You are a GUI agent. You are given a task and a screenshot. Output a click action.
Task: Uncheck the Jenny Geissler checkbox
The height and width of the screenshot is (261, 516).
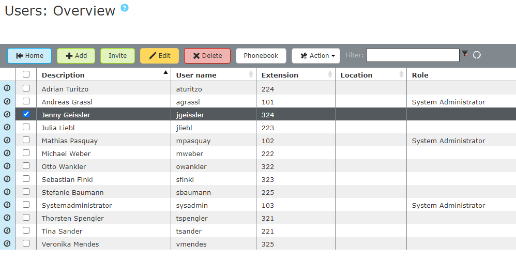pyautogui.click(x=26, y=114)
